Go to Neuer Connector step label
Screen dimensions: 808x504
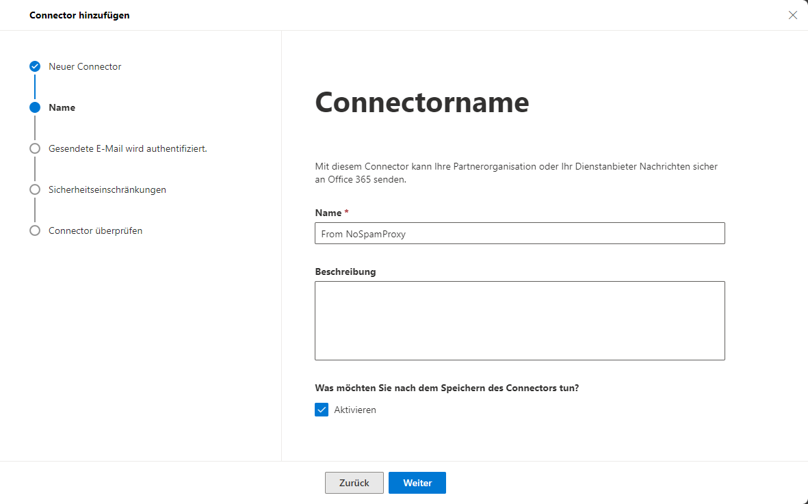[85, 66]
